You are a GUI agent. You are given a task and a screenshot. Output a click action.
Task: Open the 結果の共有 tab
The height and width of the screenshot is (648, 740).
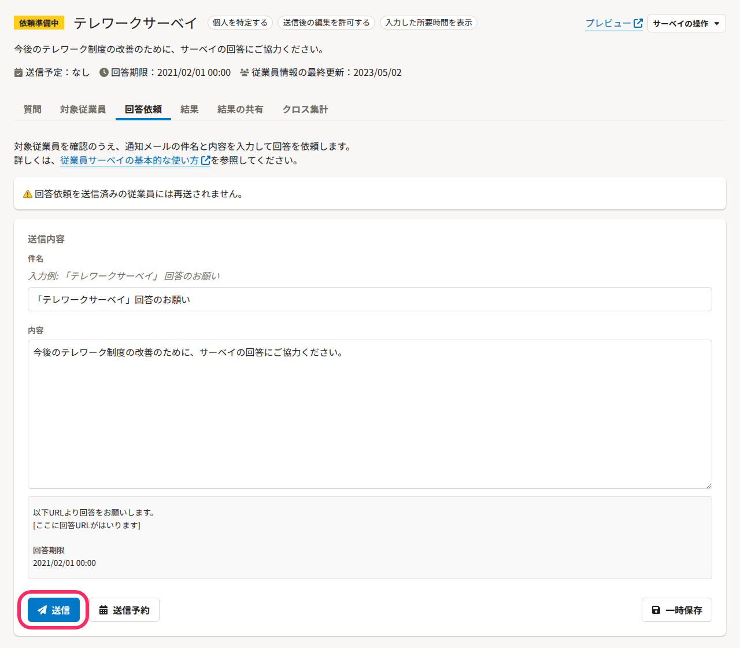click(240, 109)
